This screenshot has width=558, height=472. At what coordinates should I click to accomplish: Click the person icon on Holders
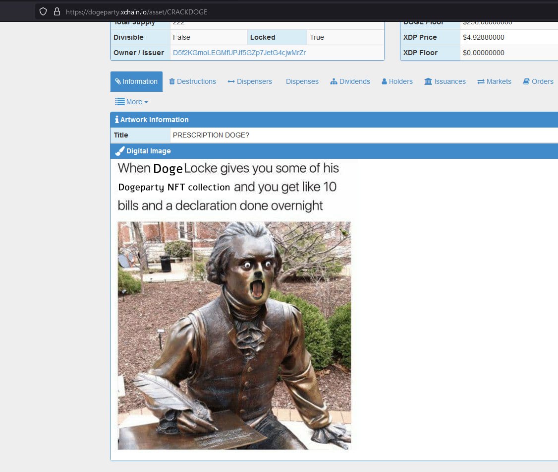[384, 81]
